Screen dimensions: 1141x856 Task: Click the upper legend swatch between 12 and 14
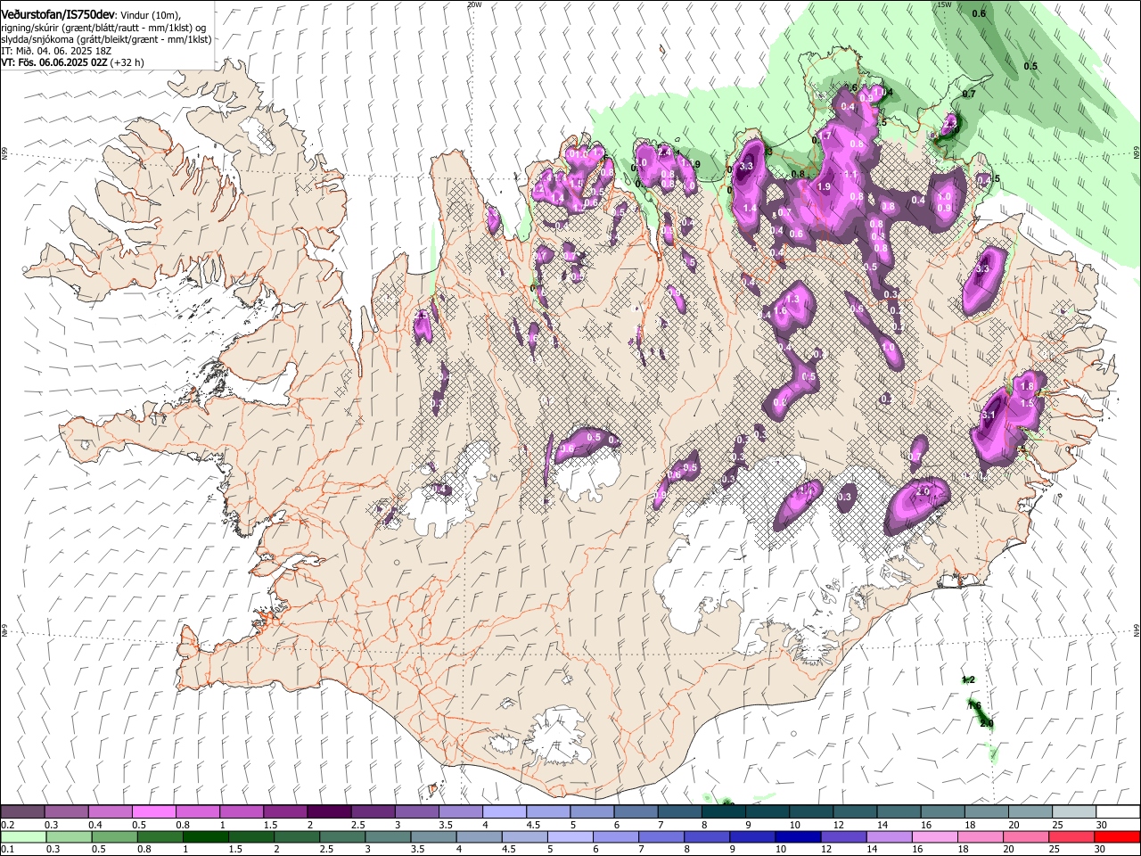(x=856, y=811)
